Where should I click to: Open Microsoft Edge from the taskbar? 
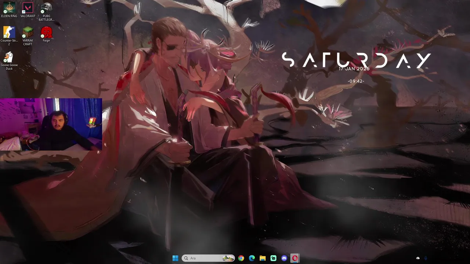252,258
